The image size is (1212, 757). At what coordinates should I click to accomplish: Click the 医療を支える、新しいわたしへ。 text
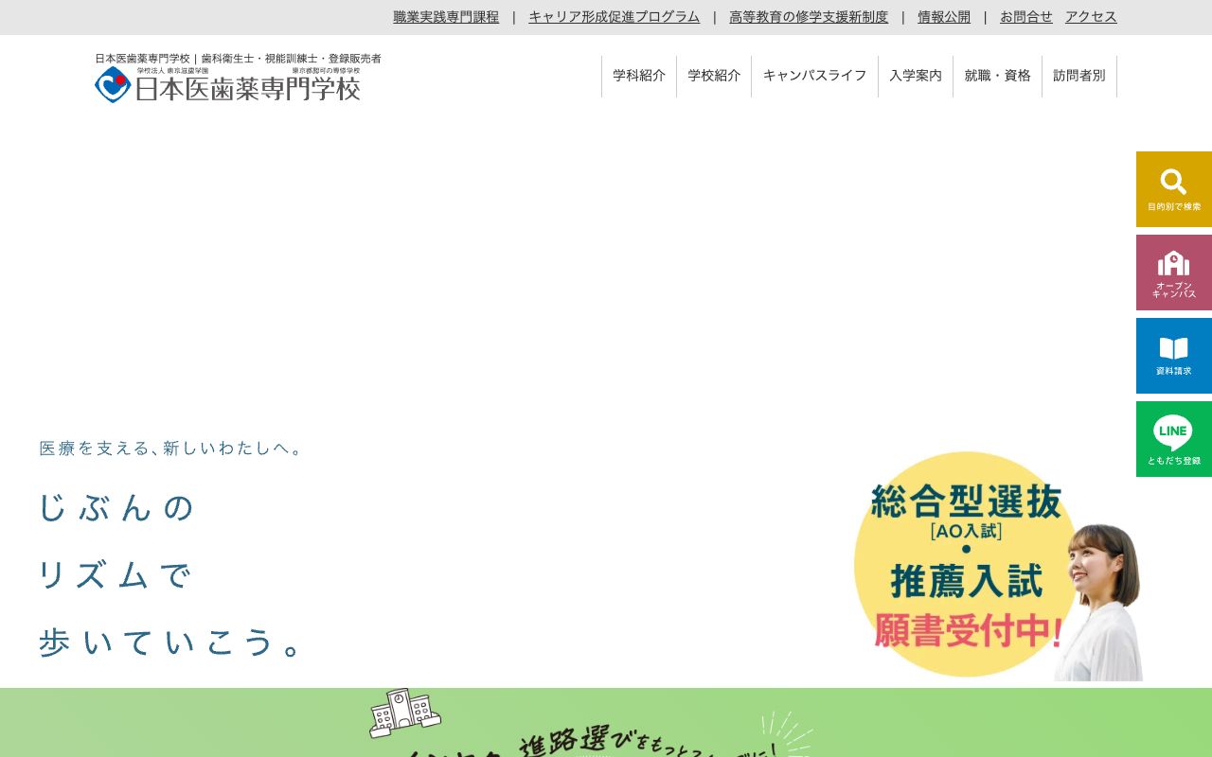170,449
